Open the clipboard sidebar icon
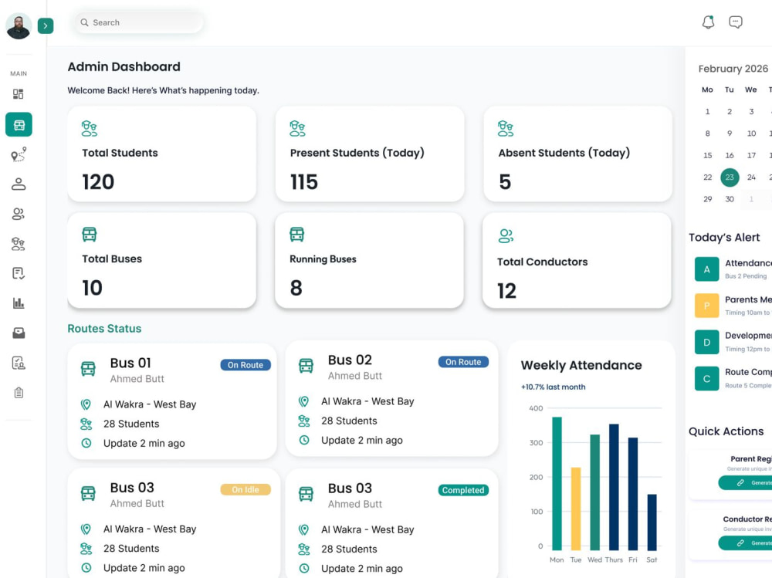 19,392
